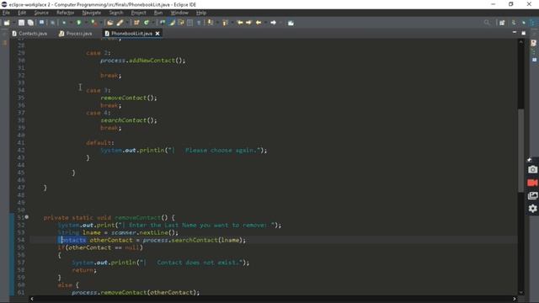Open the gallery icon in recorder overlay
This screenshot has height=303, width=539.
click(x=532, y=196)
